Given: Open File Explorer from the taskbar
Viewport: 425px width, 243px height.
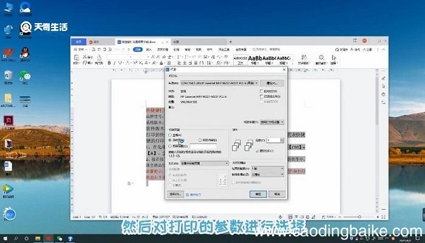Looking at the screenshot, I should tap(38, 239).
